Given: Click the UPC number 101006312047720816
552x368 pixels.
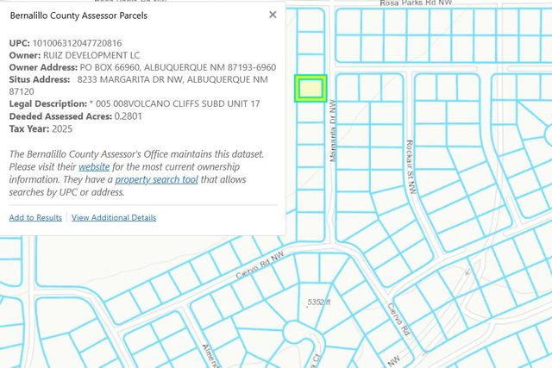Looking at the screenshot, I should pyautogui.click(x=77, y=43).
